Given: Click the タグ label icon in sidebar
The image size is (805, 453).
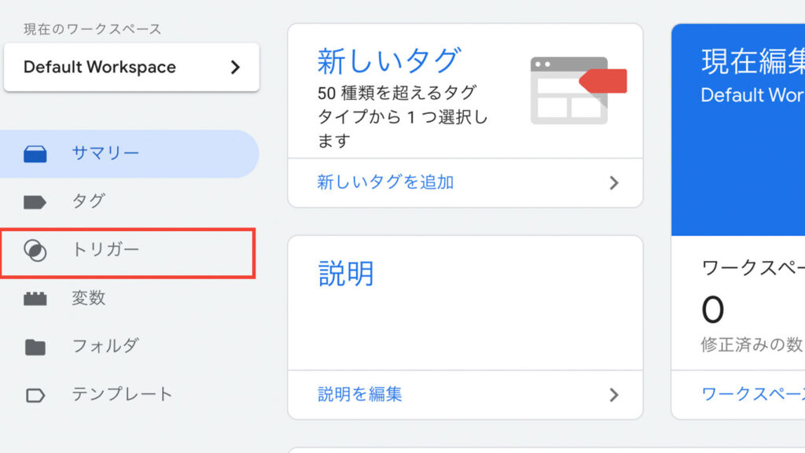Looking at the screenshot, I should 35,202.
